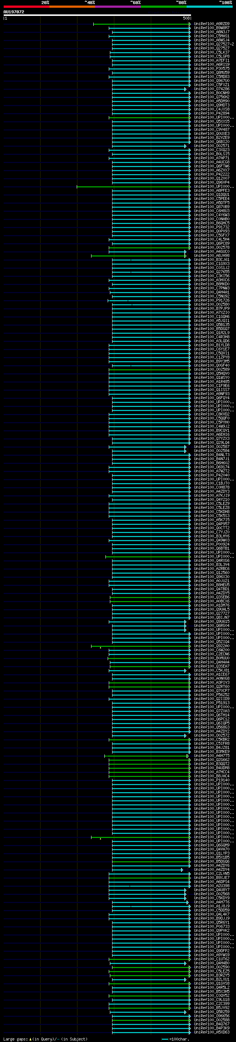Select hit label UniRef100_A2RBC6
Image resolution: width=236 pixels, height=1042 pixels.
pos(211,569)
